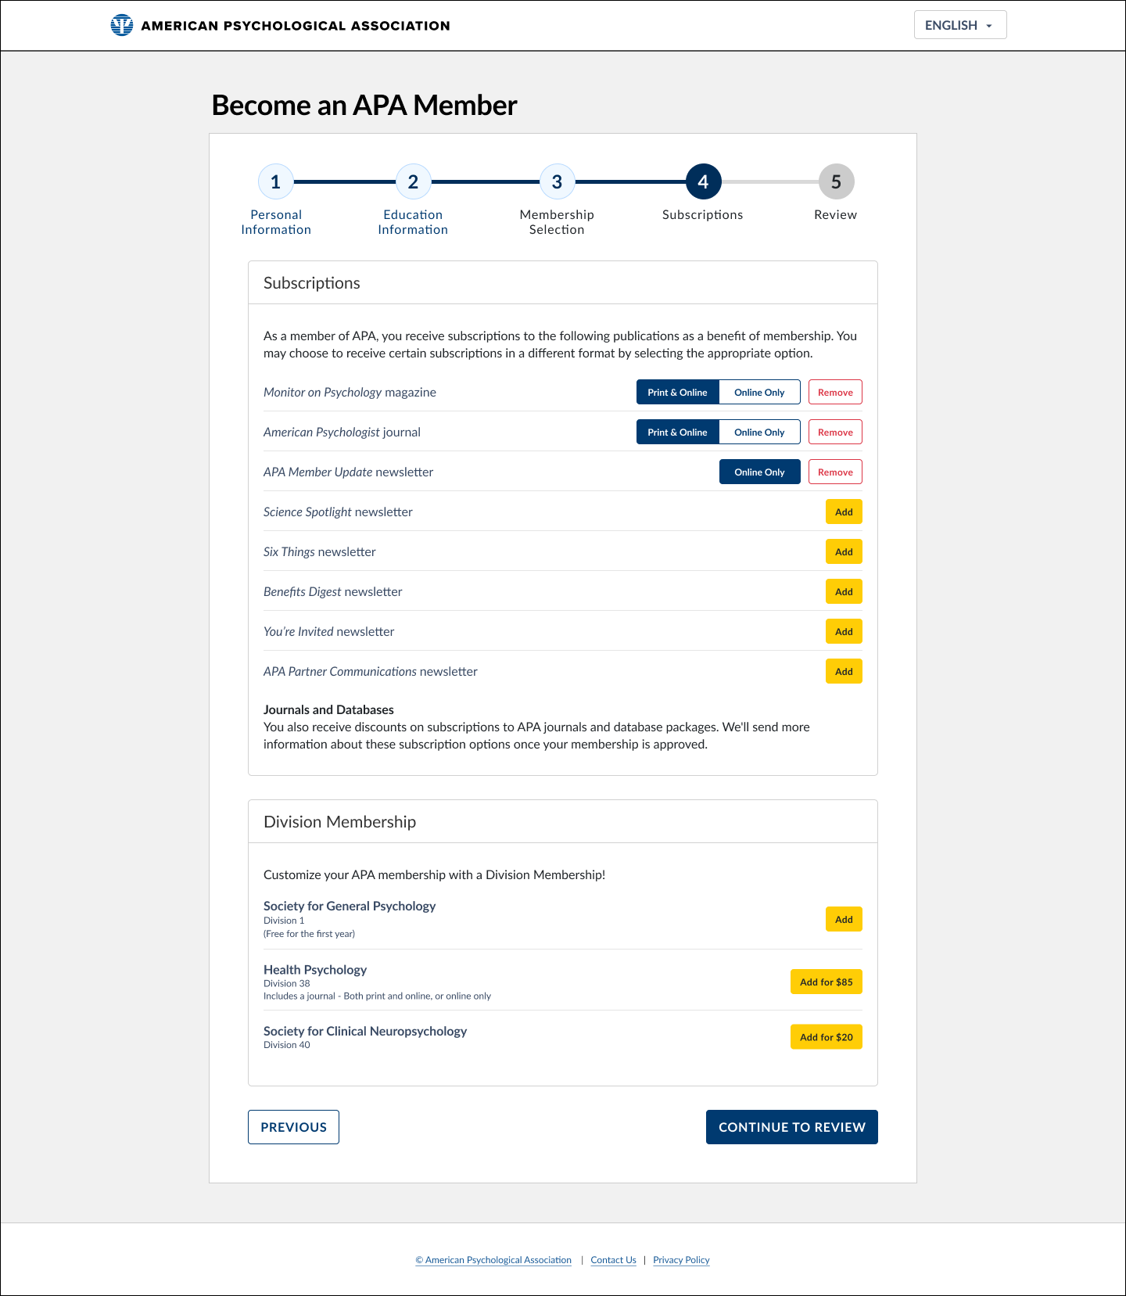The height and width of the screenshot is (1296, 1126).
Task: Click CONTINUE TO REVIEW button
Action: 792,1127
